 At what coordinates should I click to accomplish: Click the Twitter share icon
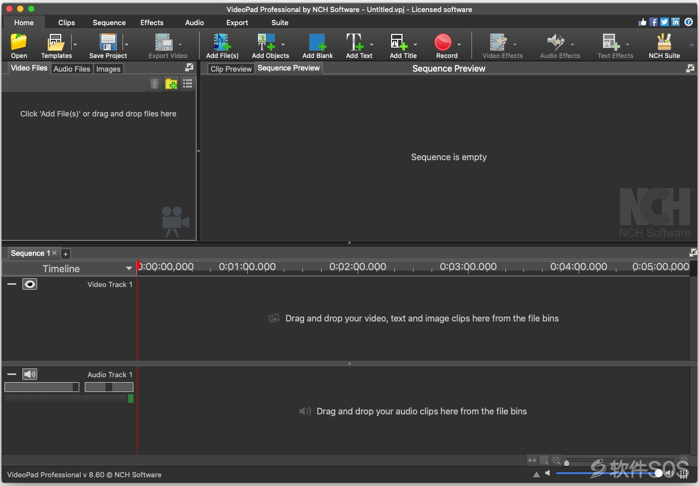click(x=665, y=22)
